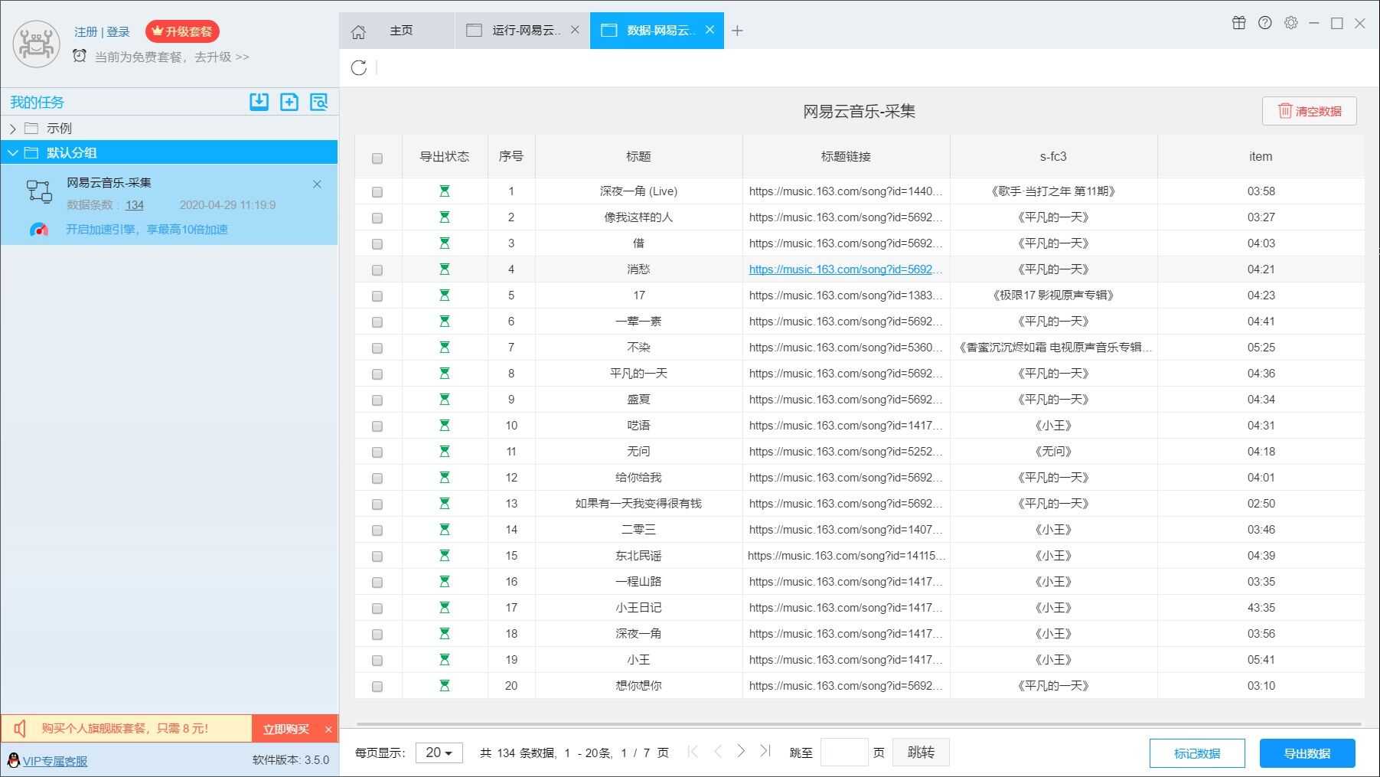Click the new task plus icon
Screen dimensions: 1380x777
pos(289,102)
